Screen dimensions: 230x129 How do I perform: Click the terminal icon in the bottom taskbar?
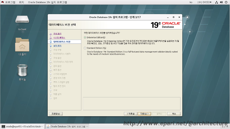[x=3, y=126]
